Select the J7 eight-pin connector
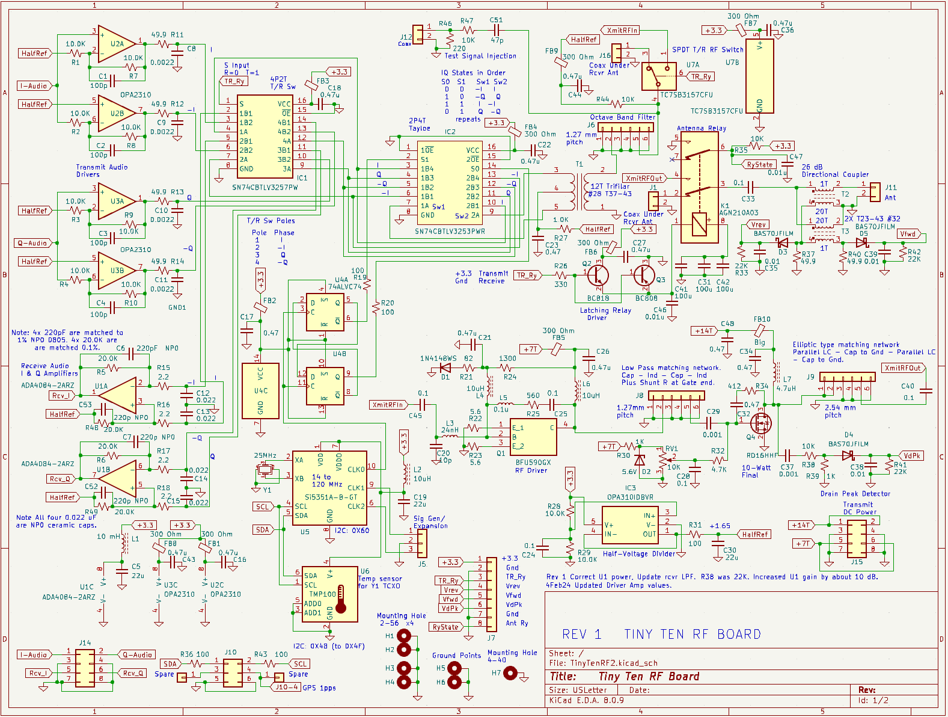The image size is (948, 717). pyautogui.click(x=491, y=595)
